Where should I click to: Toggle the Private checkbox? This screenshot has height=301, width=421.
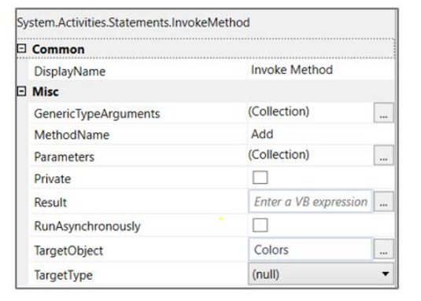point(260,177)
